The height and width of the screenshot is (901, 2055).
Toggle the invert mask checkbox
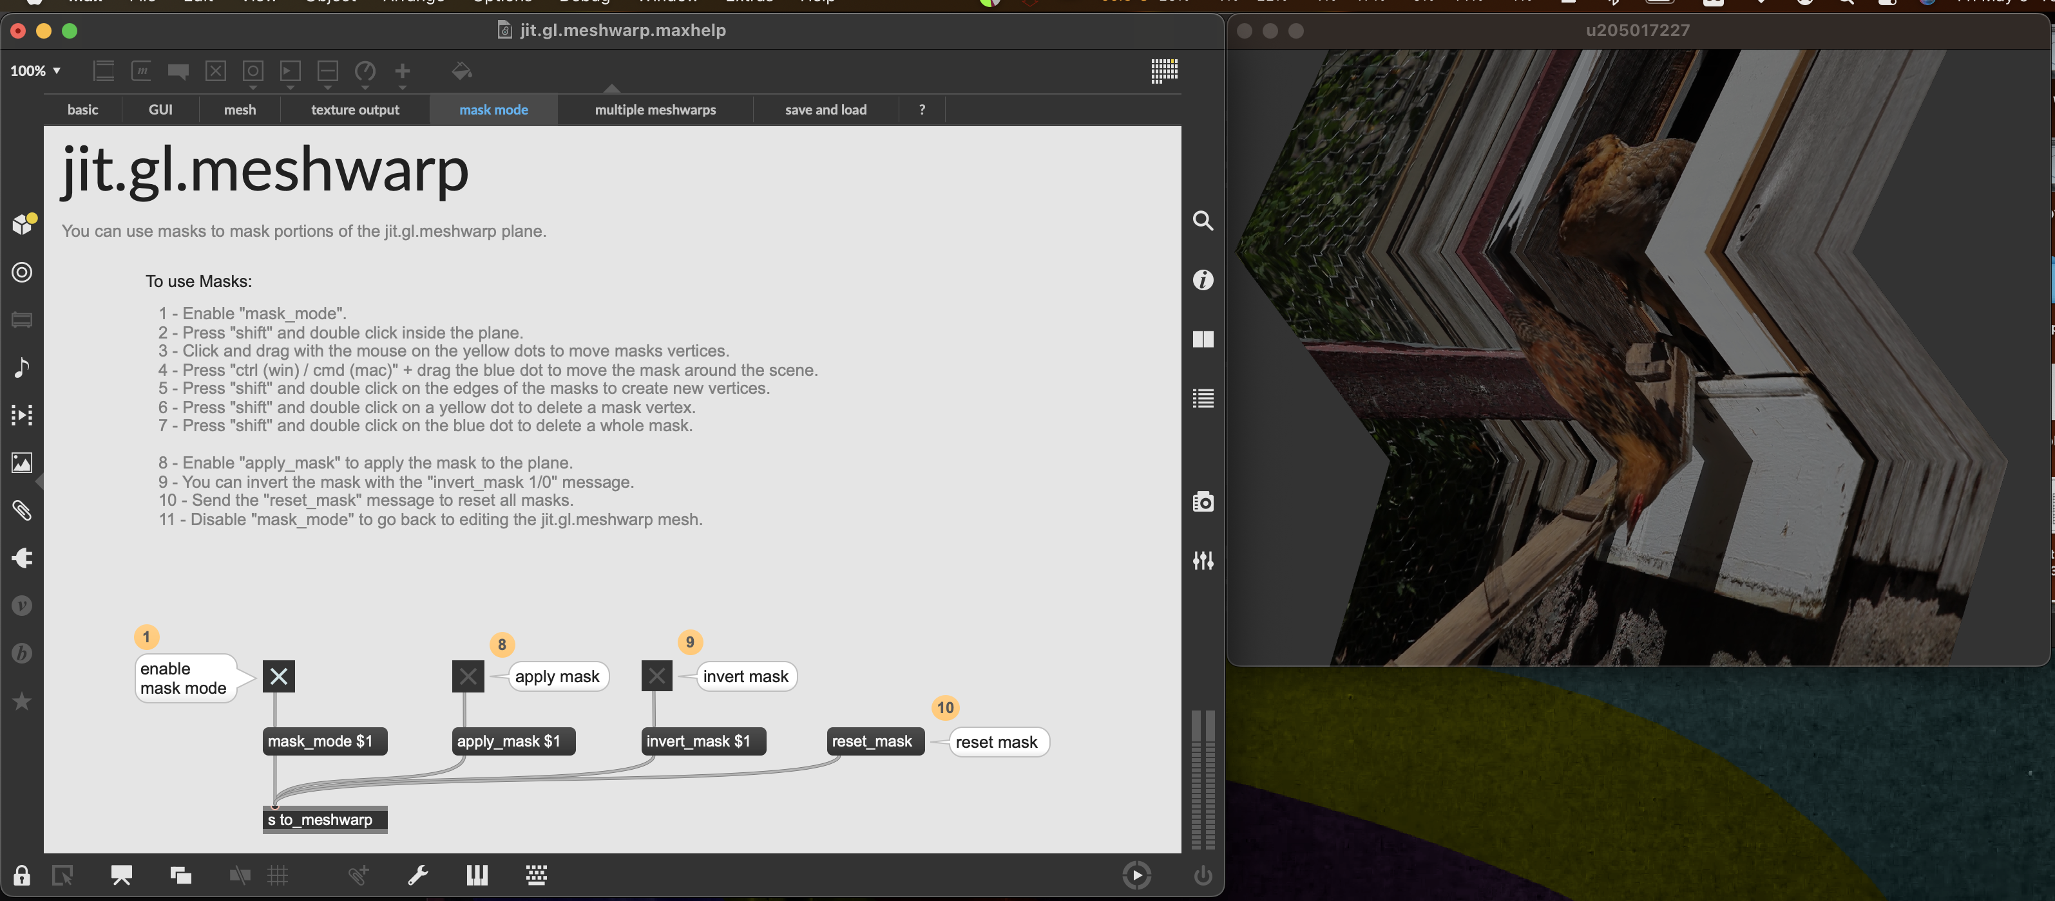[656, 676]
